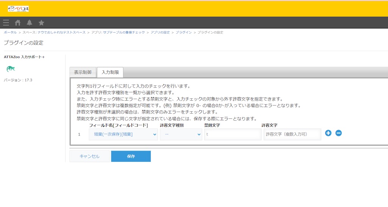The image size is (388, 207).
Task: Open the 結果(一次保存)[結果] field dropdown
Action: coord(123,134)
